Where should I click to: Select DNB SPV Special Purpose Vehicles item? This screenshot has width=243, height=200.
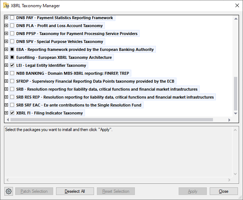[60, 42]
